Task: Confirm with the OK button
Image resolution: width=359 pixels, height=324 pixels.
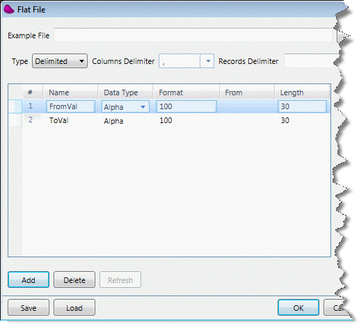Action: (298, 307)
